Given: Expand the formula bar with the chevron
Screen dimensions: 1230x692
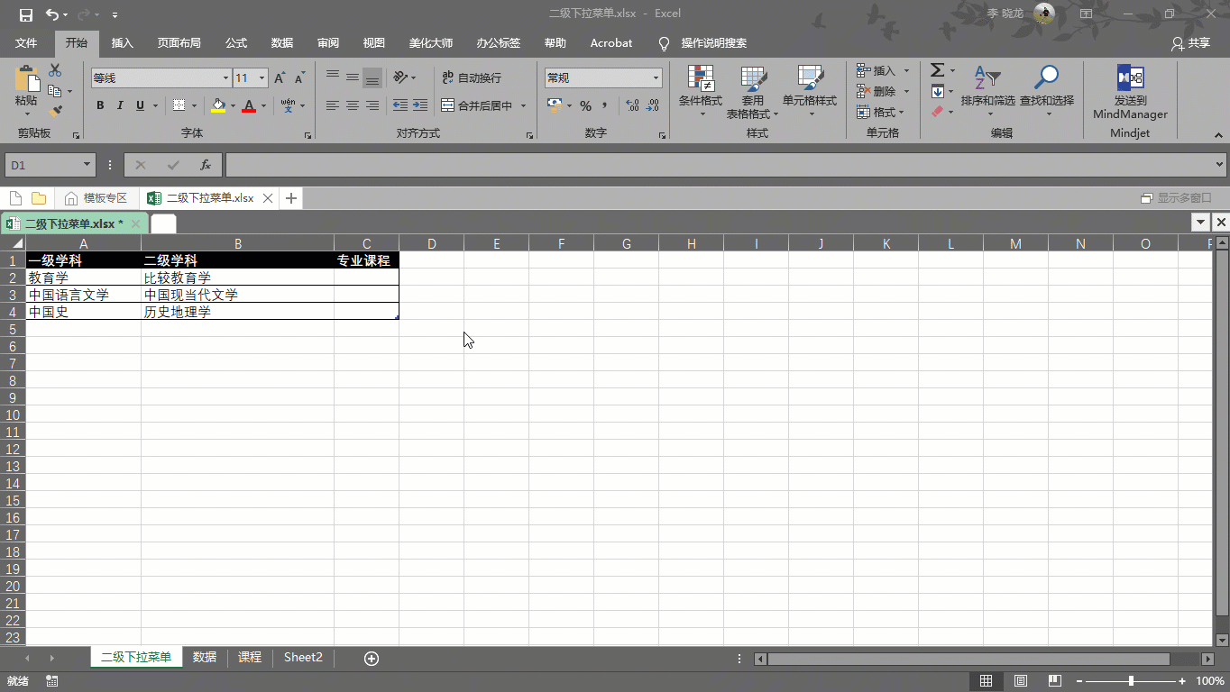Looking at the screenshot, I should 1220,165.
